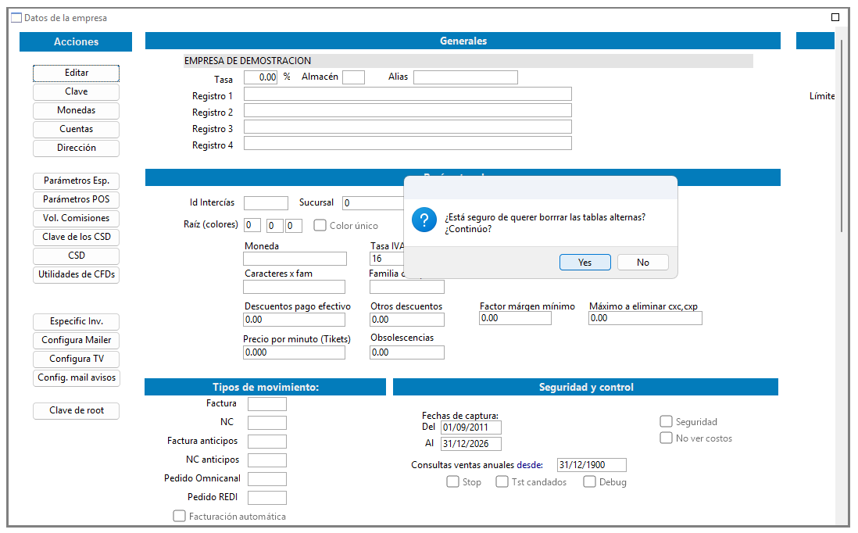This screenshot has width=858, height=533.
Task: Open Dirección settings
Action: pos(76,148)
